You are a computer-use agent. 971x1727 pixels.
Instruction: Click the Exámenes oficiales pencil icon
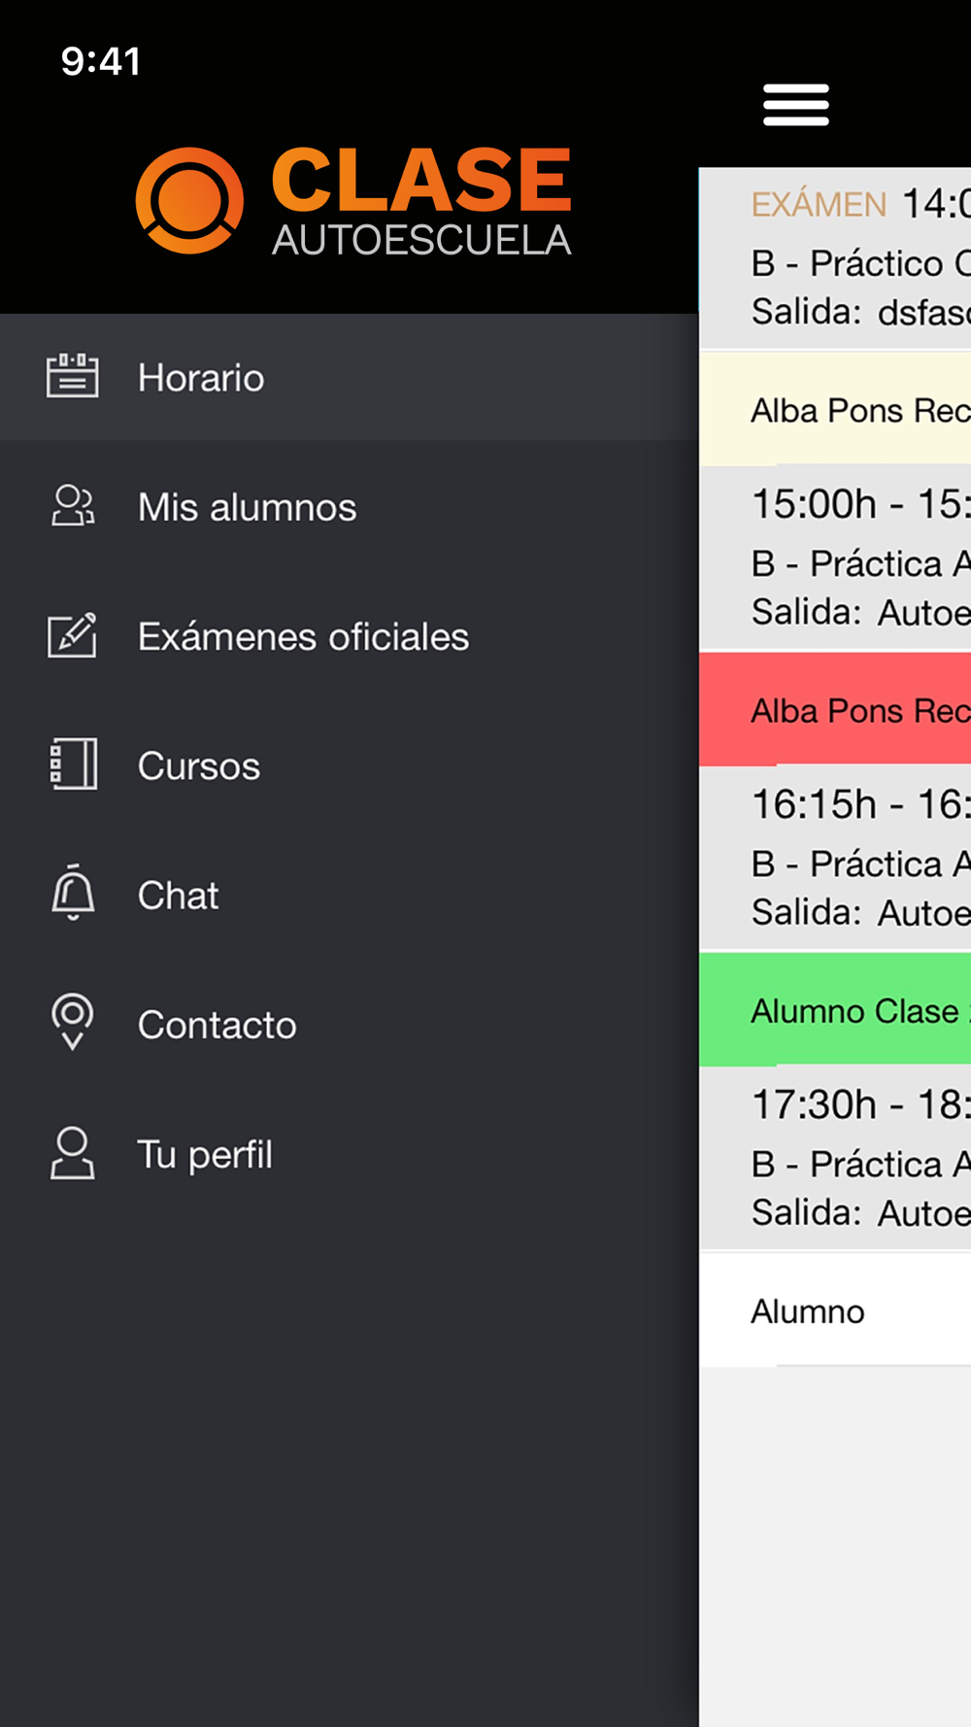point(73,635)
